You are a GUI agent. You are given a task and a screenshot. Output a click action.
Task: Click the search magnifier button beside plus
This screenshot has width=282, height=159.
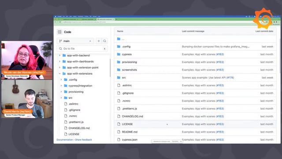click(105, 41)
